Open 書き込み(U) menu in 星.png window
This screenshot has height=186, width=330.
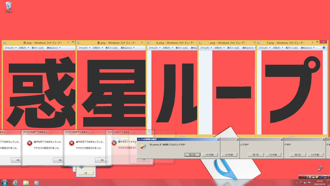(x=128, y=48)
